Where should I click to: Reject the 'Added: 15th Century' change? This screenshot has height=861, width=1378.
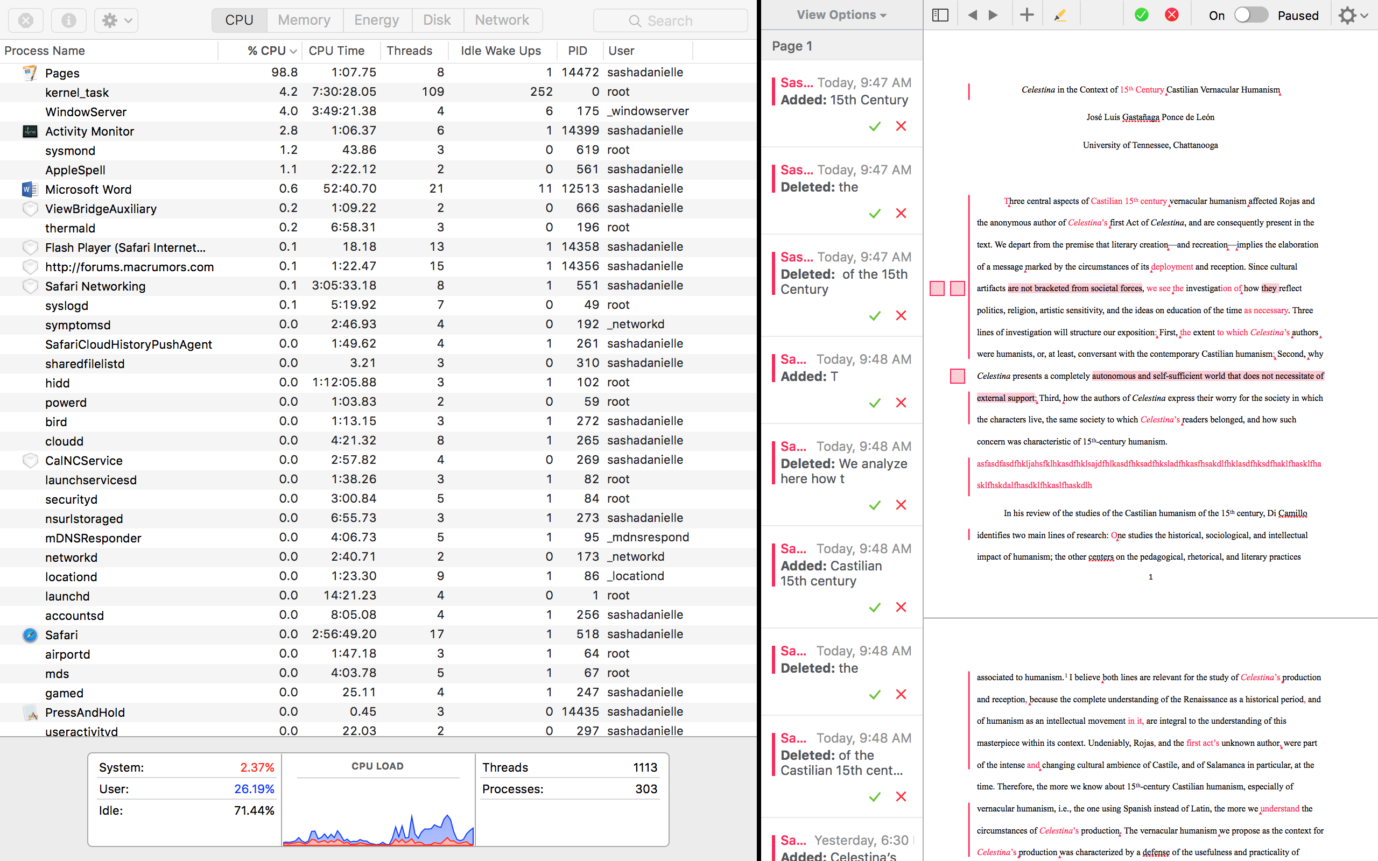click(x=901, y=126)
